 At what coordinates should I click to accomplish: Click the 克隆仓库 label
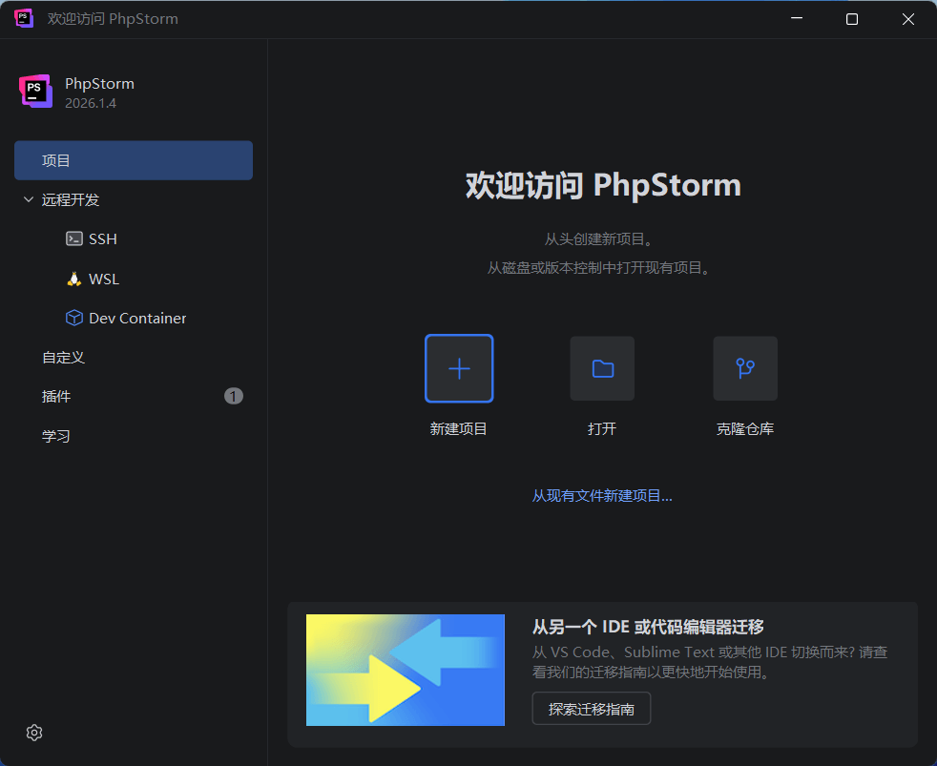tap(745, 429)
